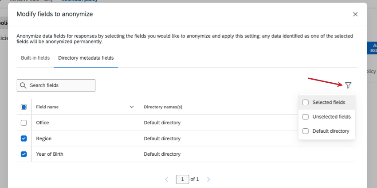Open the Directory metadata fields tab

[86, 58]
